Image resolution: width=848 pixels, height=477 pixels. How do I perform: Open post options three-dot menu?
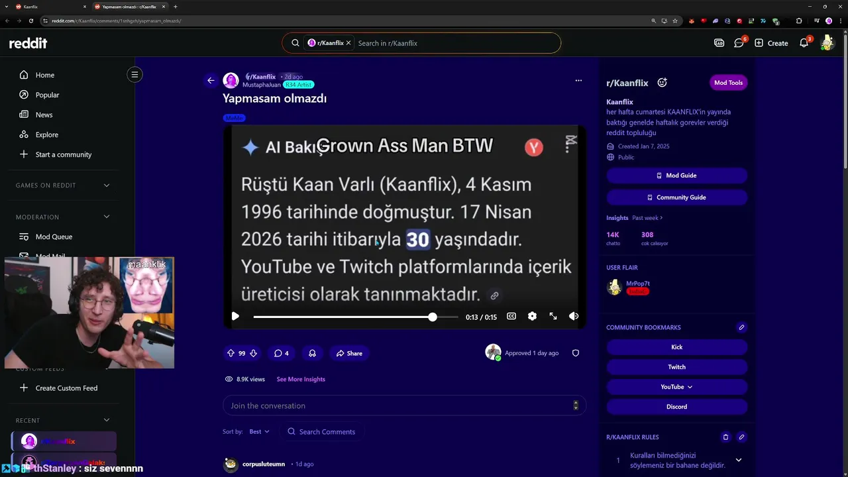pos(578,80)
